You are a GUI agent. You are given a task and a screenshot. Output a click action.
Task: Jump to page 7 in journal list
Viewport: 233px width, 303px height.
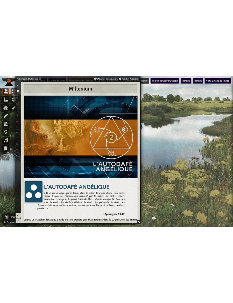17,138
